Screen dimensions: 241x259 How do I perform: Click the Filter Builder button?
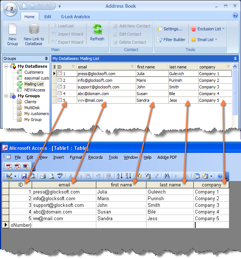172,40
